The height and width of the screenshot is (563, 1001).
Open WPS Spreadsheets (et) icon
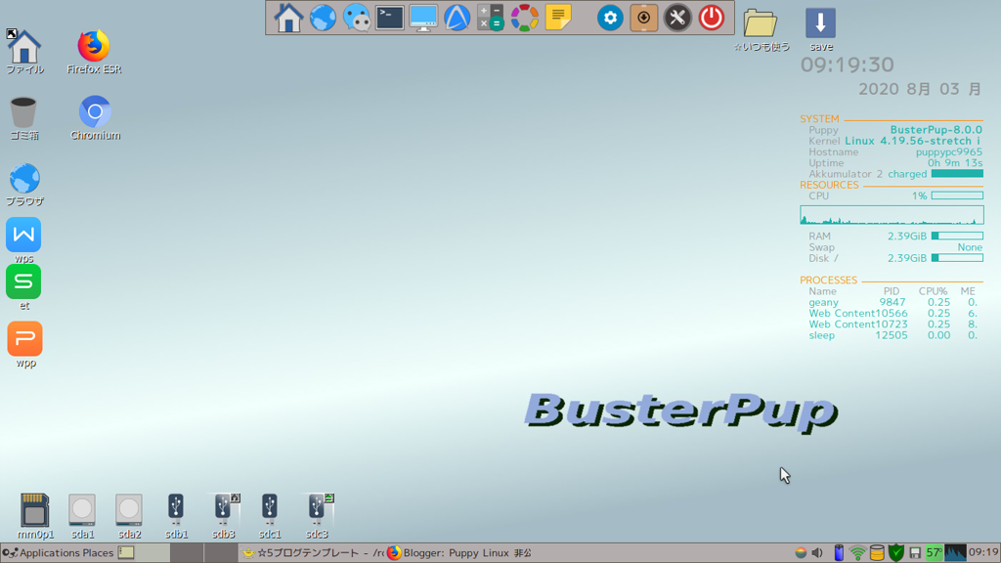(x=23, y=281)
